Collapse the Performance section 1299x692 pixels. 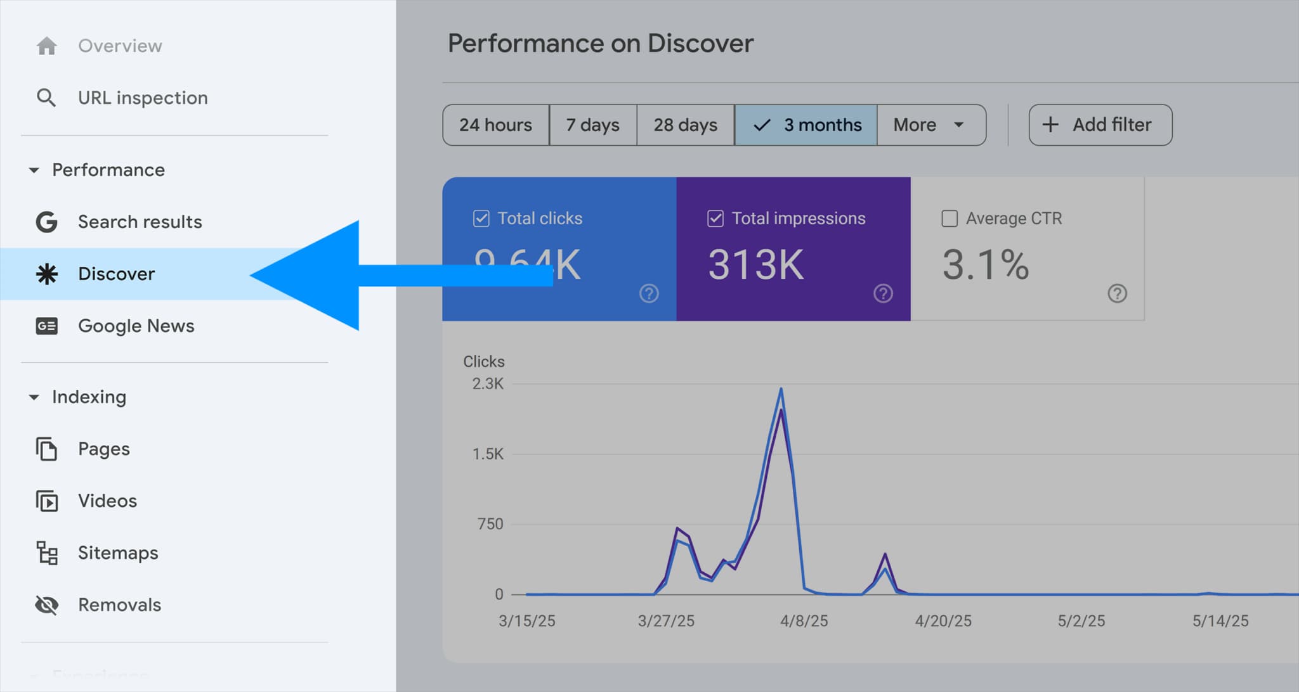[35, 170]
